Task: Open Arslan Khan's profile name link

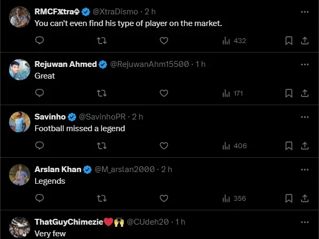Action: [58, 169]
